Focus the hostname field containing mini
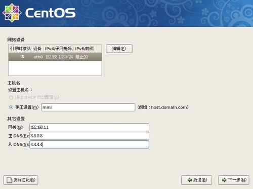 (88, 107)
